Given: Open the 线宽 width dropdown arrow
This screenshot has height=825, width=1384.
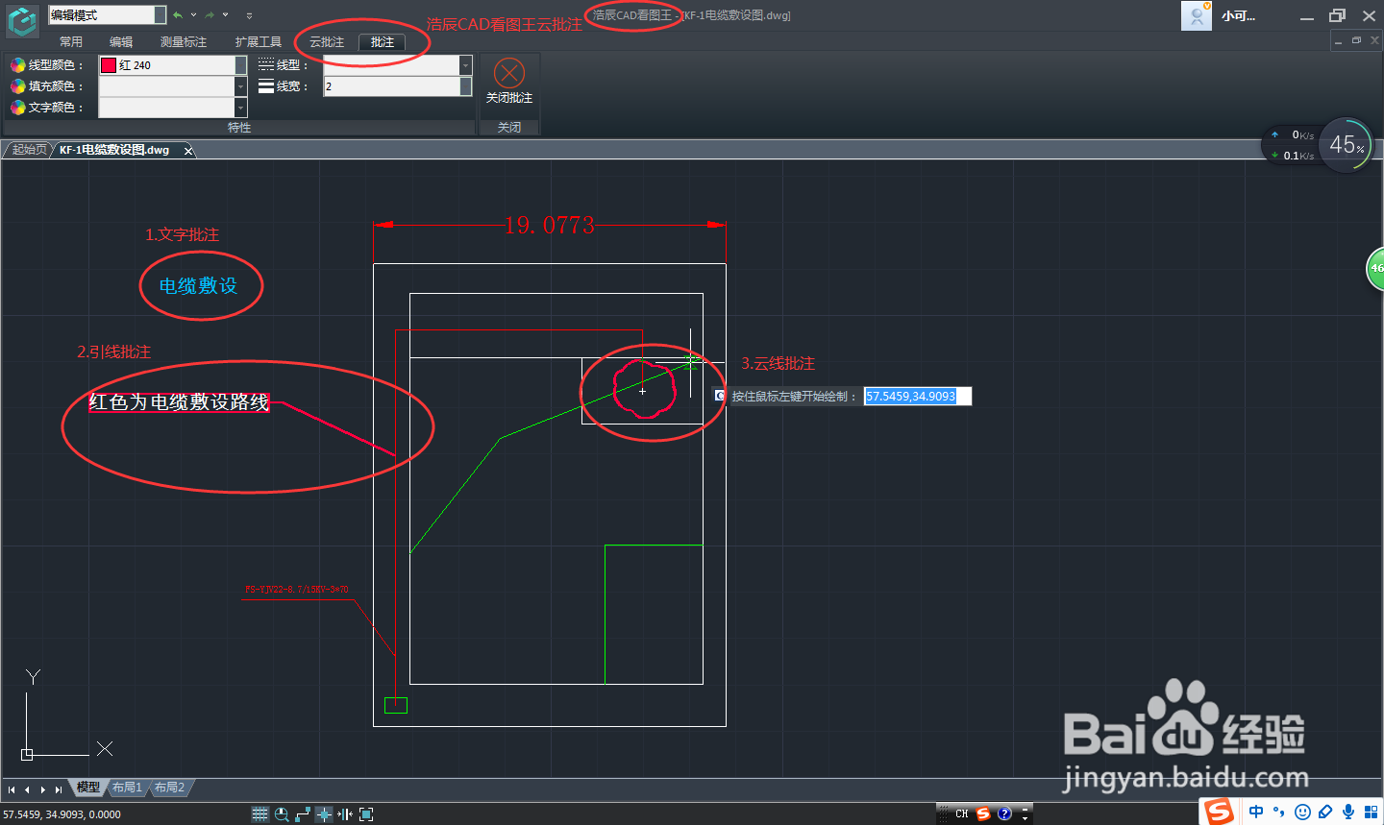Looking at the screenshot, I should (x=466, y=86).
